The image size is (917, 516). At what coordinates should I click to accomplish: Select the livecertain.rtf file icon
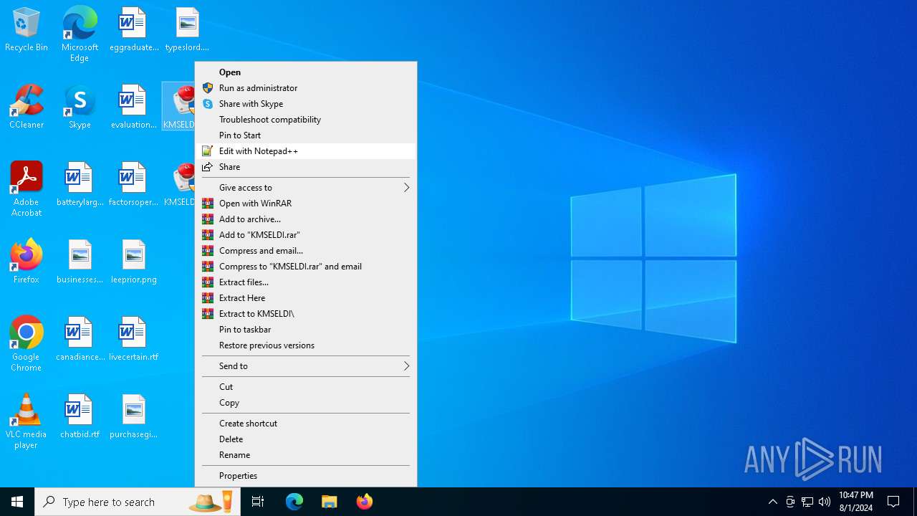133,340
